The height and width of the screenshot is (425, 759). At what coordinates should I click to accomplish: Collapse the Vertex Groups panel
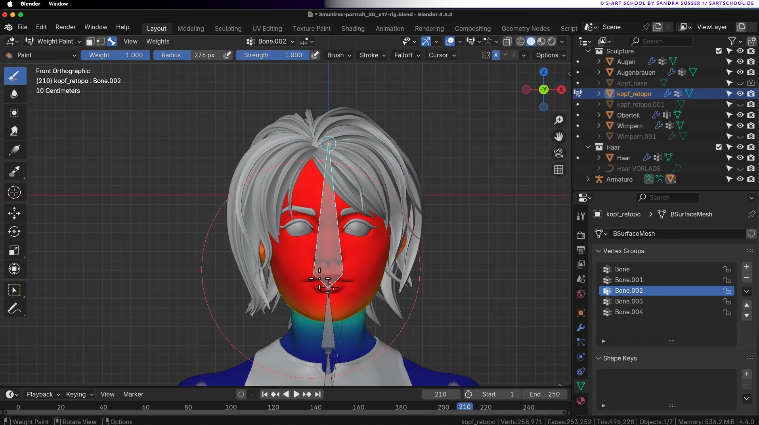(x=598, y=251)
